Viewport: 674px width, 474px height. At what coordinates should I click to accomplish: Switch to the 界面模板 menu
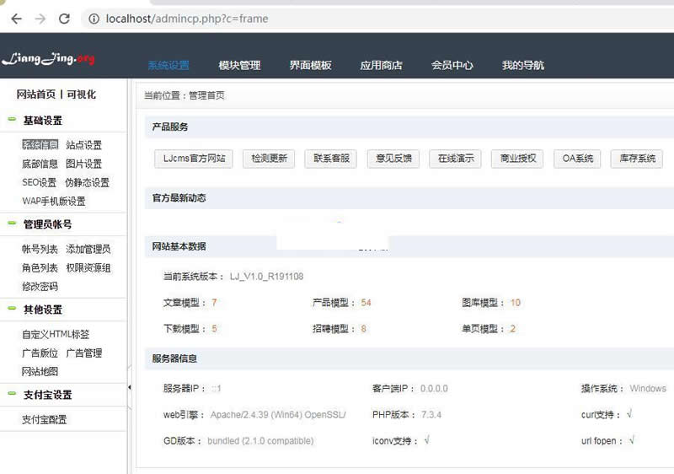pos(310,66)
